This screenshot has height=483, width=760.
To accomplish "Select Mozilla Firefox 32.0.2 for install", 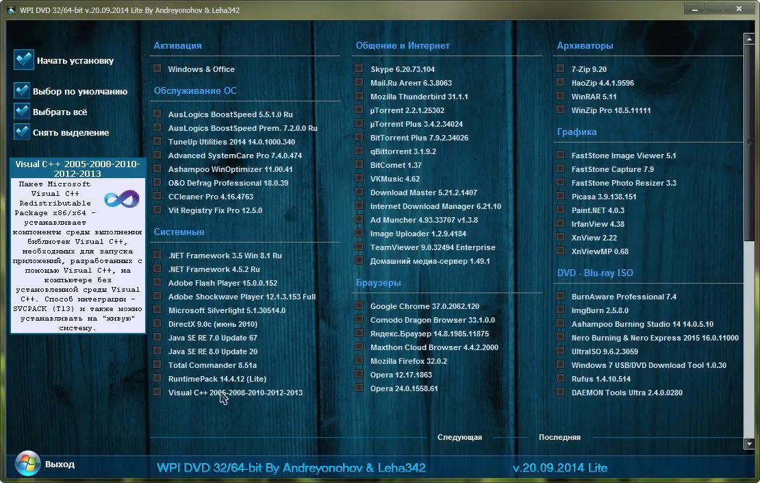I will (x=359, y=361).
